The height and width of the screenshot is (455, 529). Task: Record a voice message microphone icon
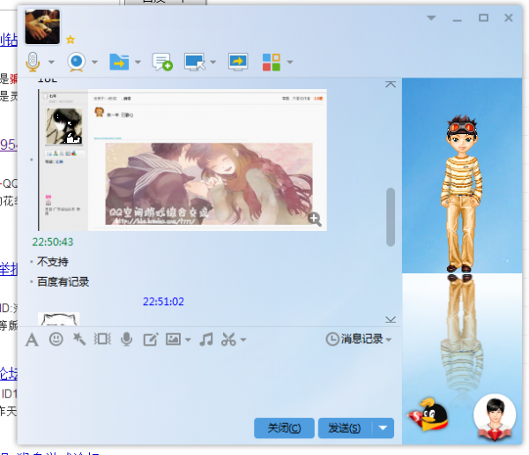coord(126,339)
